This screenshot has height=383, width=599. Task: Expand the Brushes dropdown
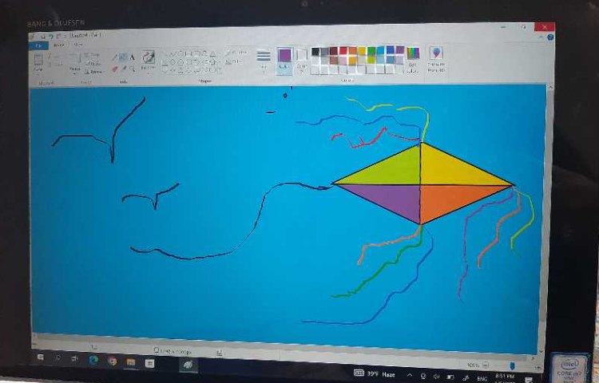[149, 61]
